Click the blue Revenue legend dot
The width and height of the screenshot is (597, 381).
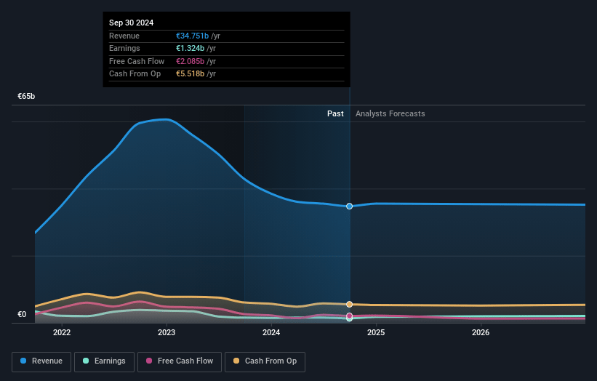pos(23,361)
